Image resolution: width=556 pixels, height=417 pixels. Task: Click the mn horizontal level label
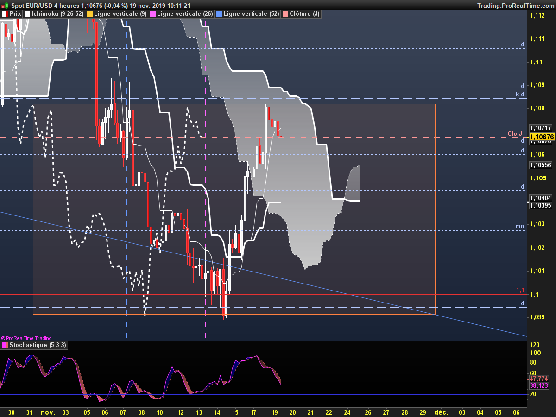click(520, 227)
